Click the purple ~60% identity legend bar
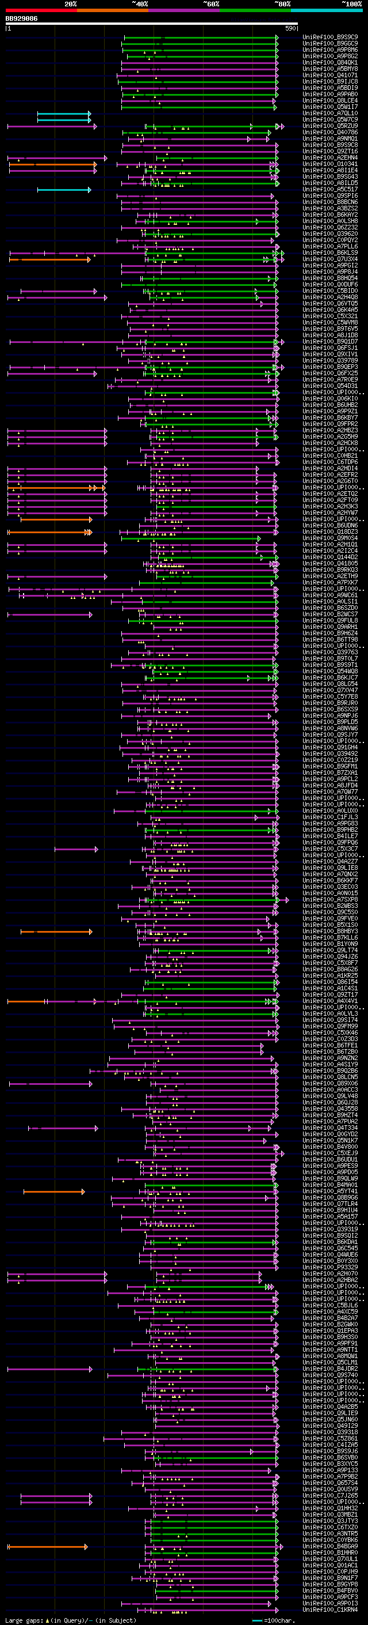Screen dimensions: 368x1625 (x=185, y=10)
